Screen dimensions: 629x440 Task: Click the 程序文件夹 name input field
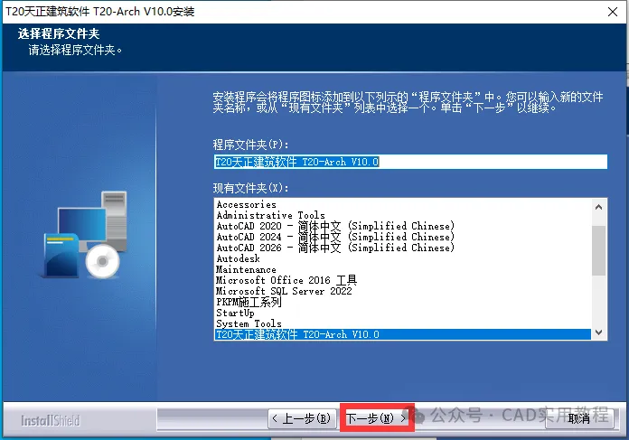[410, 162]
